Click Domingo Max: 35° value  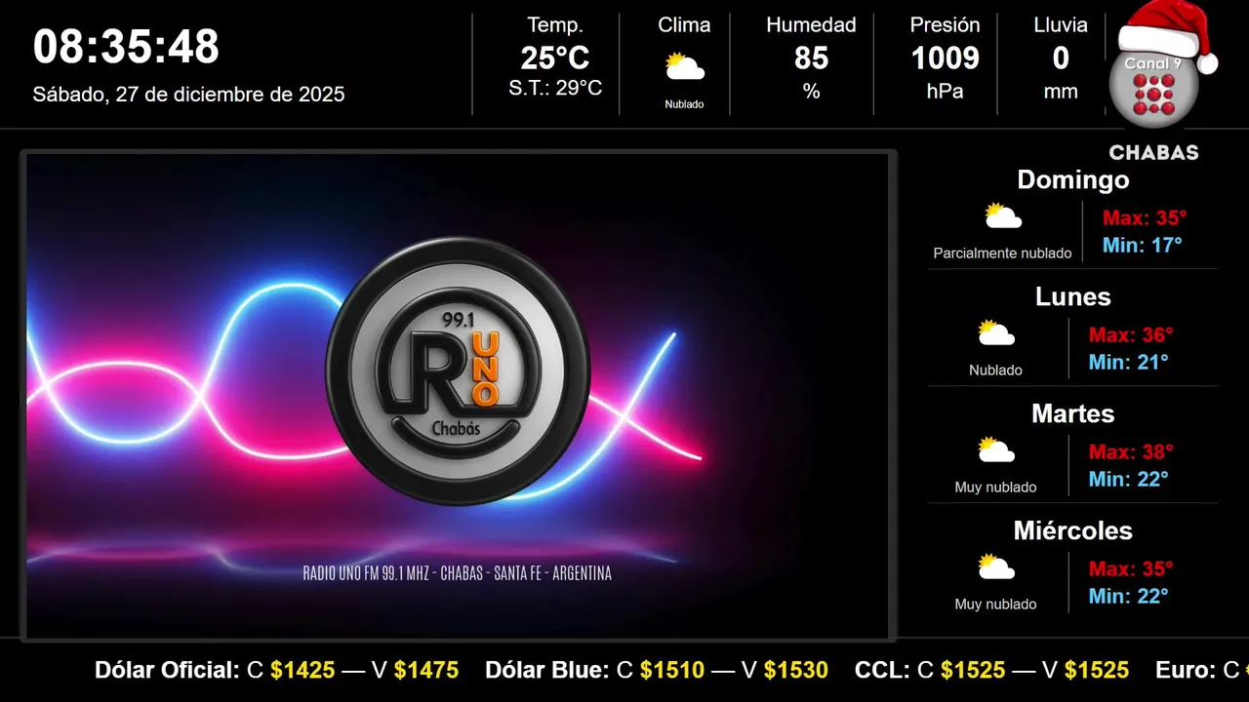[1145, 217]
